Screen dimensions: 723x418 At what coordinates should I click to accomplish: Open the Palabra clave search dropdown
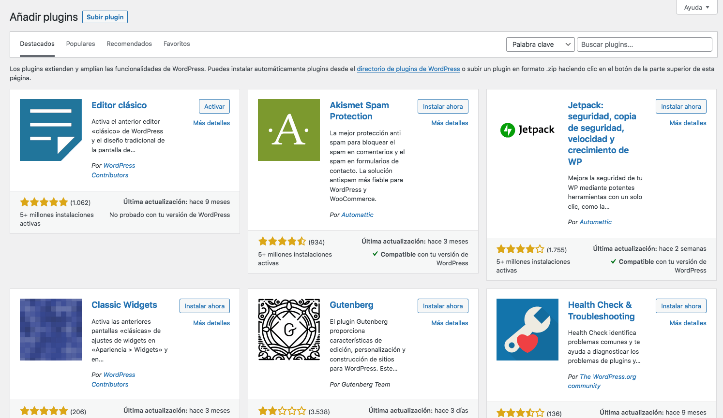pos(540,44)
